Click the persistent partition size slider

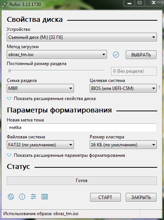(x=56, y=71)
